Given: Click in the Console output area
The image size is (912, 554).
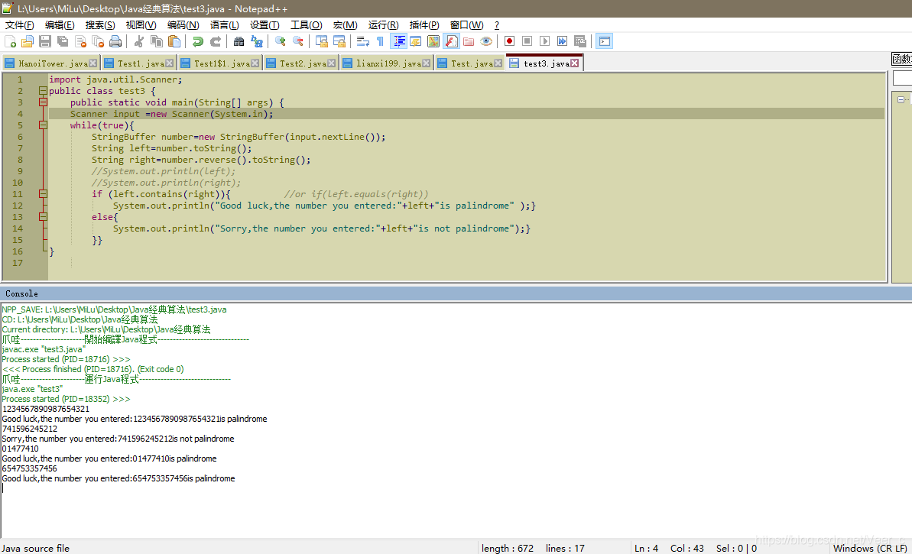Looking at the screenshot, I should click(453, 419).
